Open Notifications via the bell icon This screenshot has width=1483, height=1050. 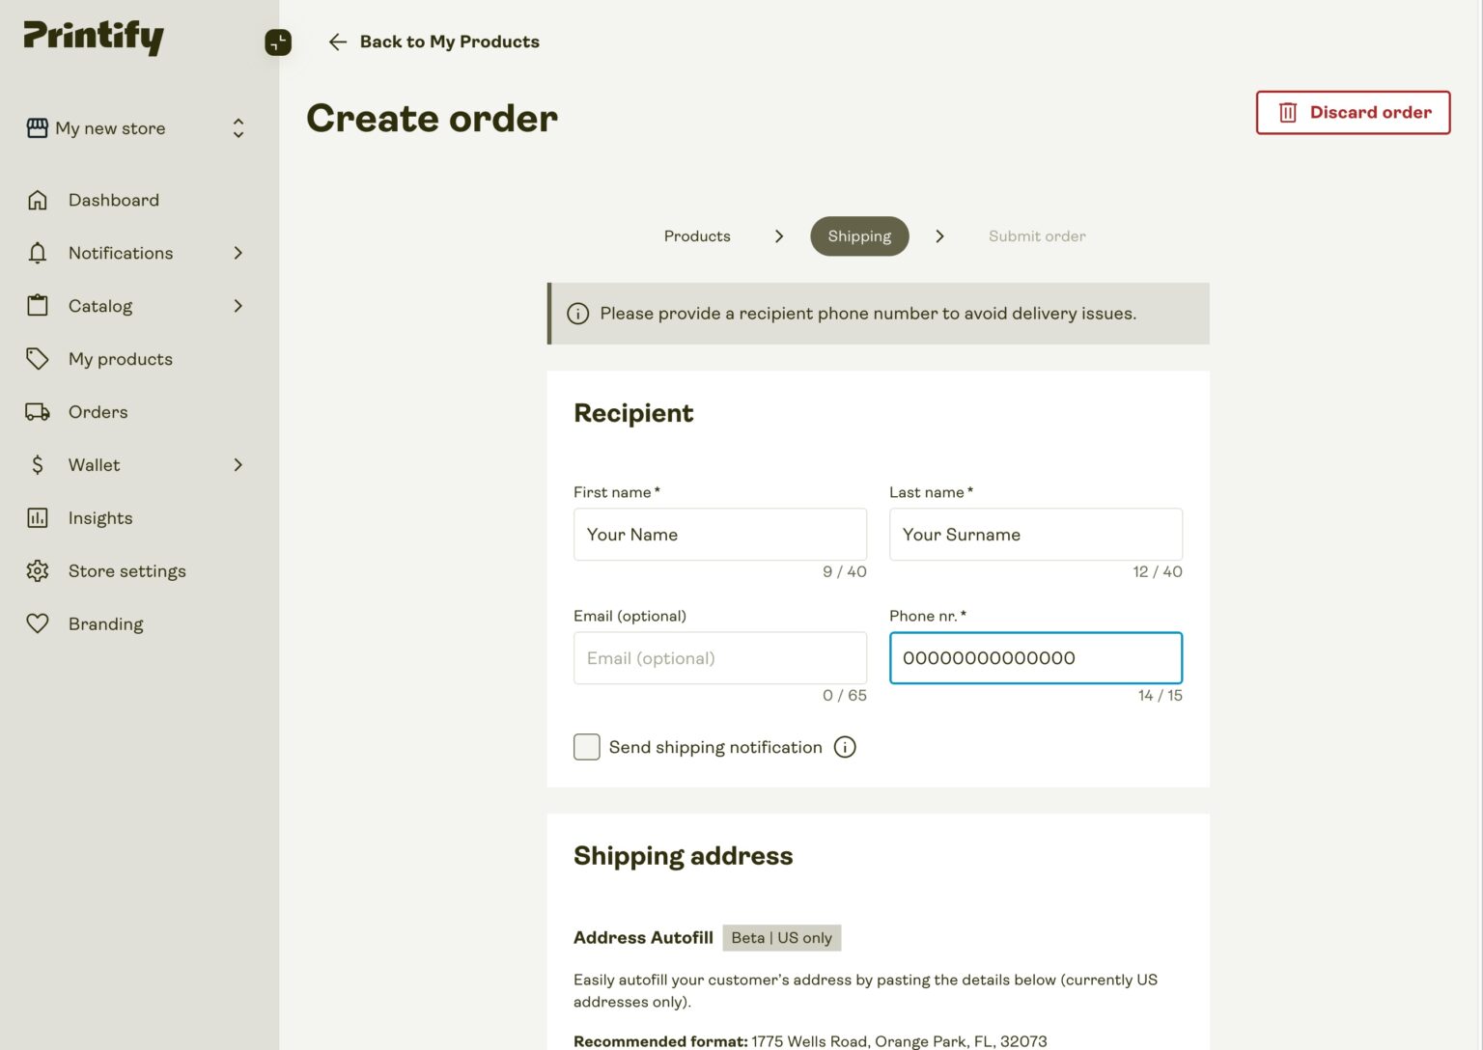point(38,253)
